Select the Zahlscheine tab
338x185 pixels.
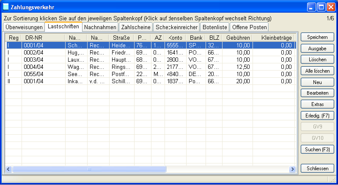coord(135,27)
